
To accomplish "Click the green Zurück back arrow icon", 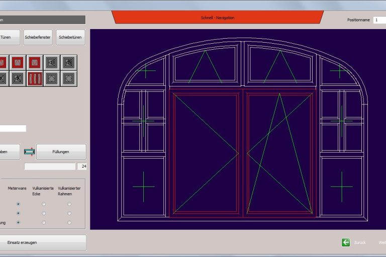I will [x=346, y=242].
